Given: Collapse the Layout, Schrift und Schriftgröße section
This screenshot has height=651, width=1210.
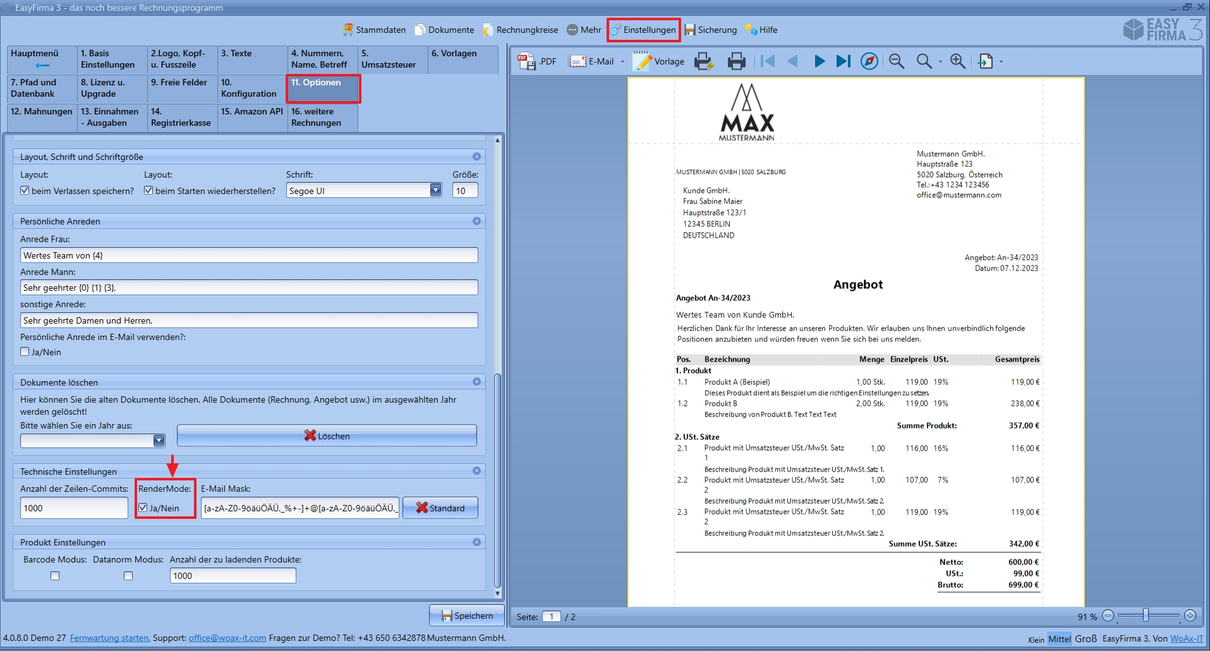Looking at the screenshot, I should (476, 156).
